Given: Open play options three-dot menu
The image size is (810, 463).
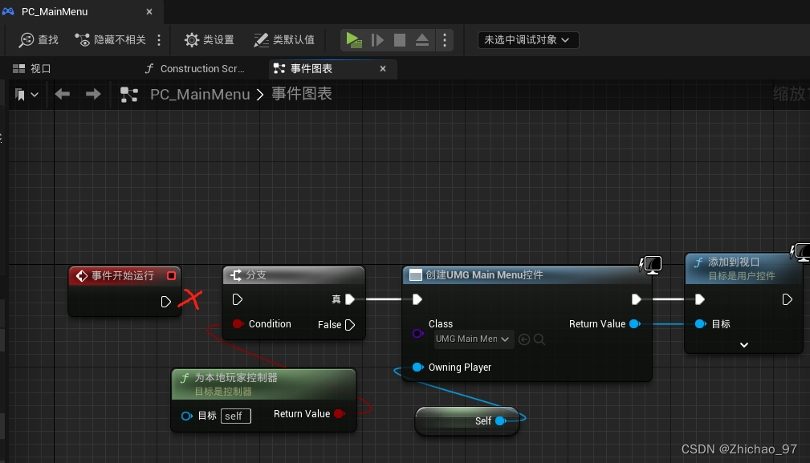Looking at the screenshot, I should (444, 40).
